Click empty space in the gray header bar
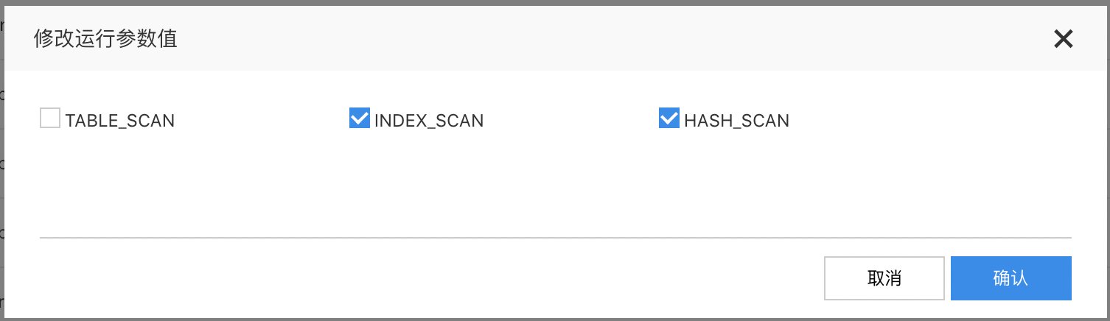The width and height of the screenshot is (1110, 321). click(590, 38)
